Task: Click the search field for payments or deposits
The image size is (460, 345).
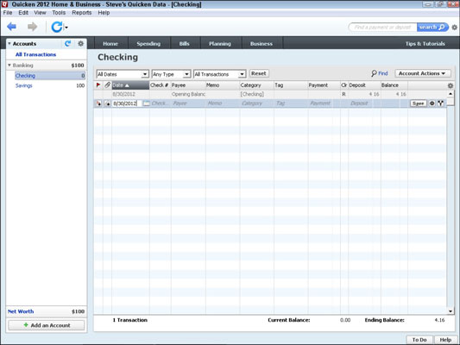Action: pos(382,28)
